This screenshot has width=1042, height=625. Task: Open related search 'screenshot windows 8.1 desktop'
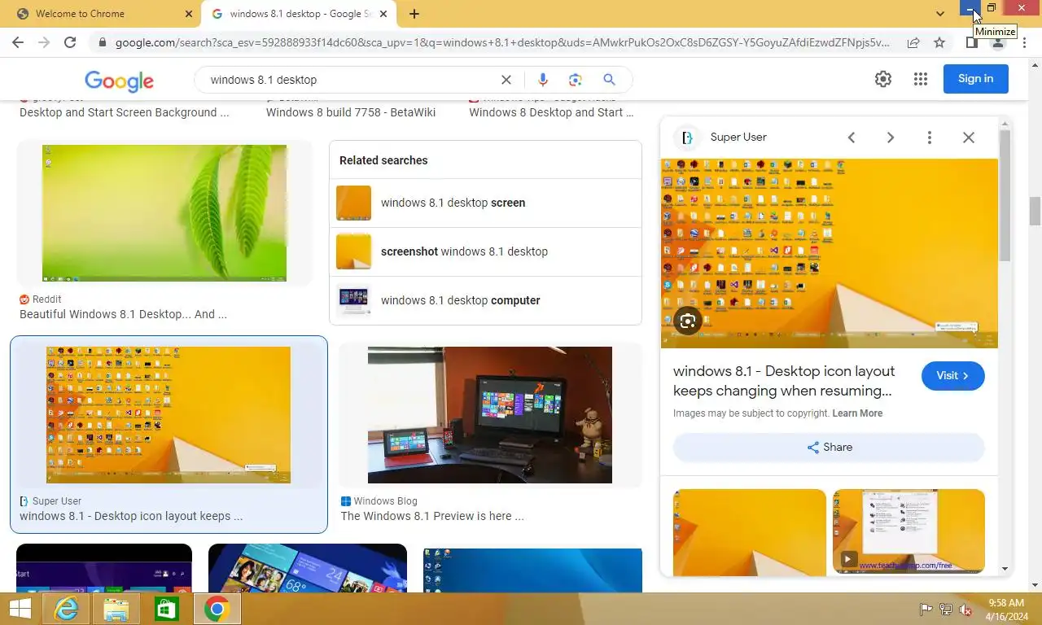[x=485, y=251]
